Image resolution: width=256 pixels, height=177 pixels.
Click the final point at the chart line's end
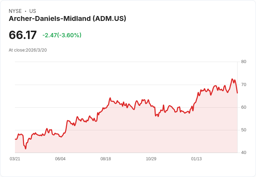coord(237,93)
